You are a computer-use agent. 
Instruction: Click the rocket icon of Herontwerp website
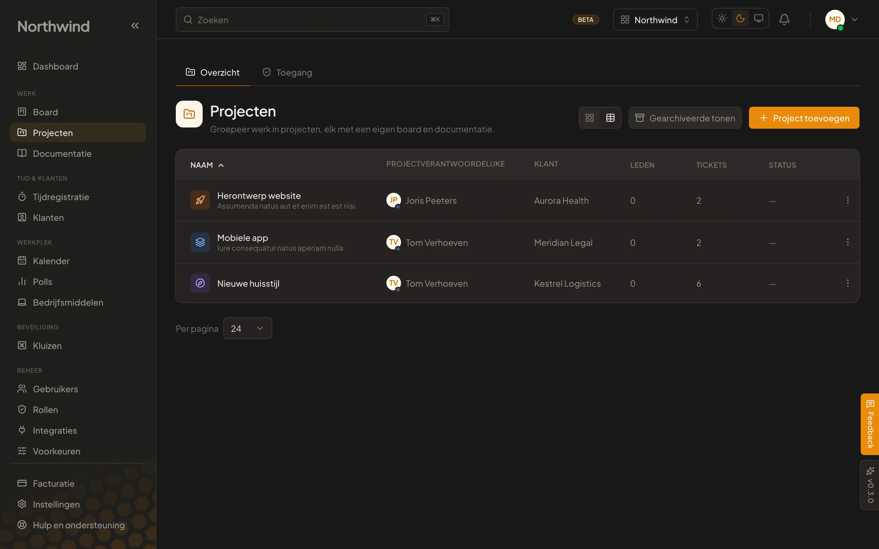click(200, 200)
